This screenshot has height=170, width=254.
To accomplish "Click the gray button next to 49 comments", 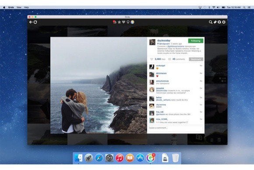I will click(196, 59).
